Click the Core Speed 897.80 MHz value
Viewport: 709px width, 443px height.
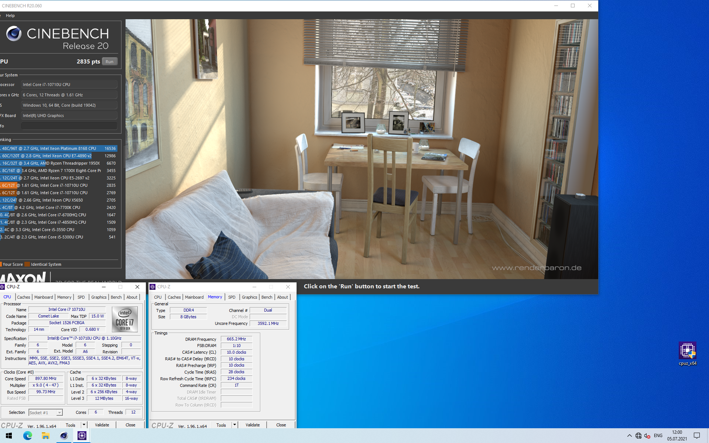[x=46, y=378]
